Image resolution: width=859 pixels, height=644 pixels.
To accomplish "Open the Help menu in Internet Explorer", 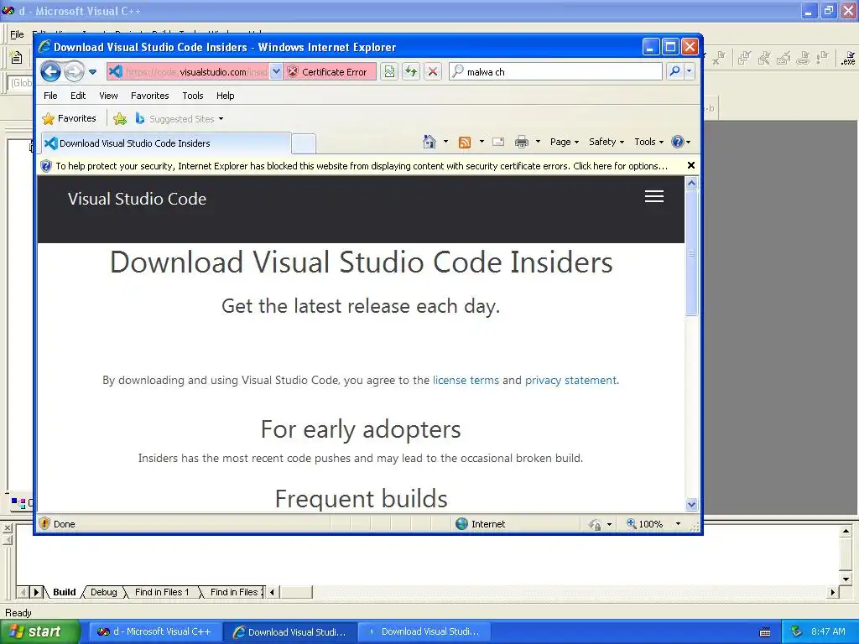I will [x=225, y=96].
